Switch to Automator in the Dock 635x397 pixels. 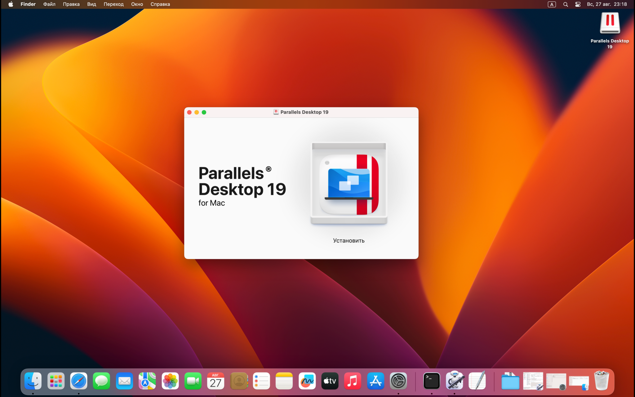pyautogui.click(x=455, y=380)
